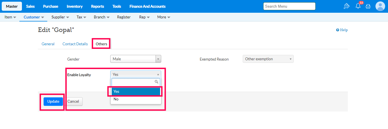Select Yes in loyalty options
Image resolution: width=388 pixels, height=129 pixels.
[136, 91]
